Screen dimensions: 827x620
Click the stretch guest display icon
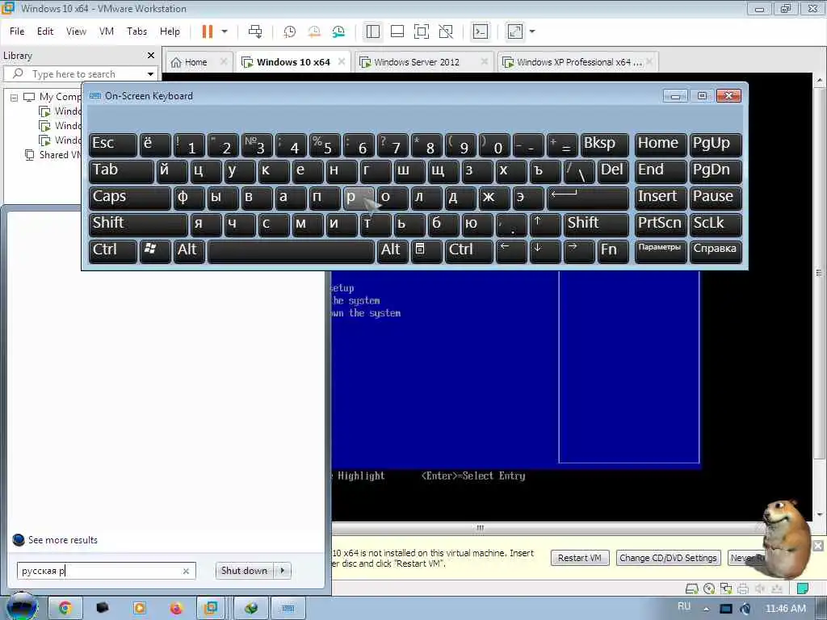click(514, 31)
